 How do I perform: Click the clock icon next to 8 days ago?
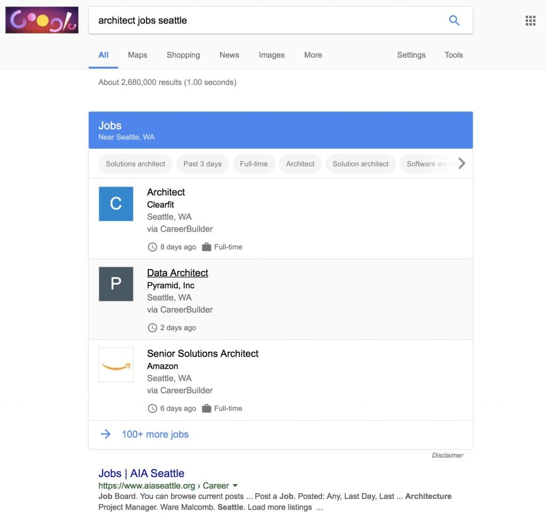152,247
